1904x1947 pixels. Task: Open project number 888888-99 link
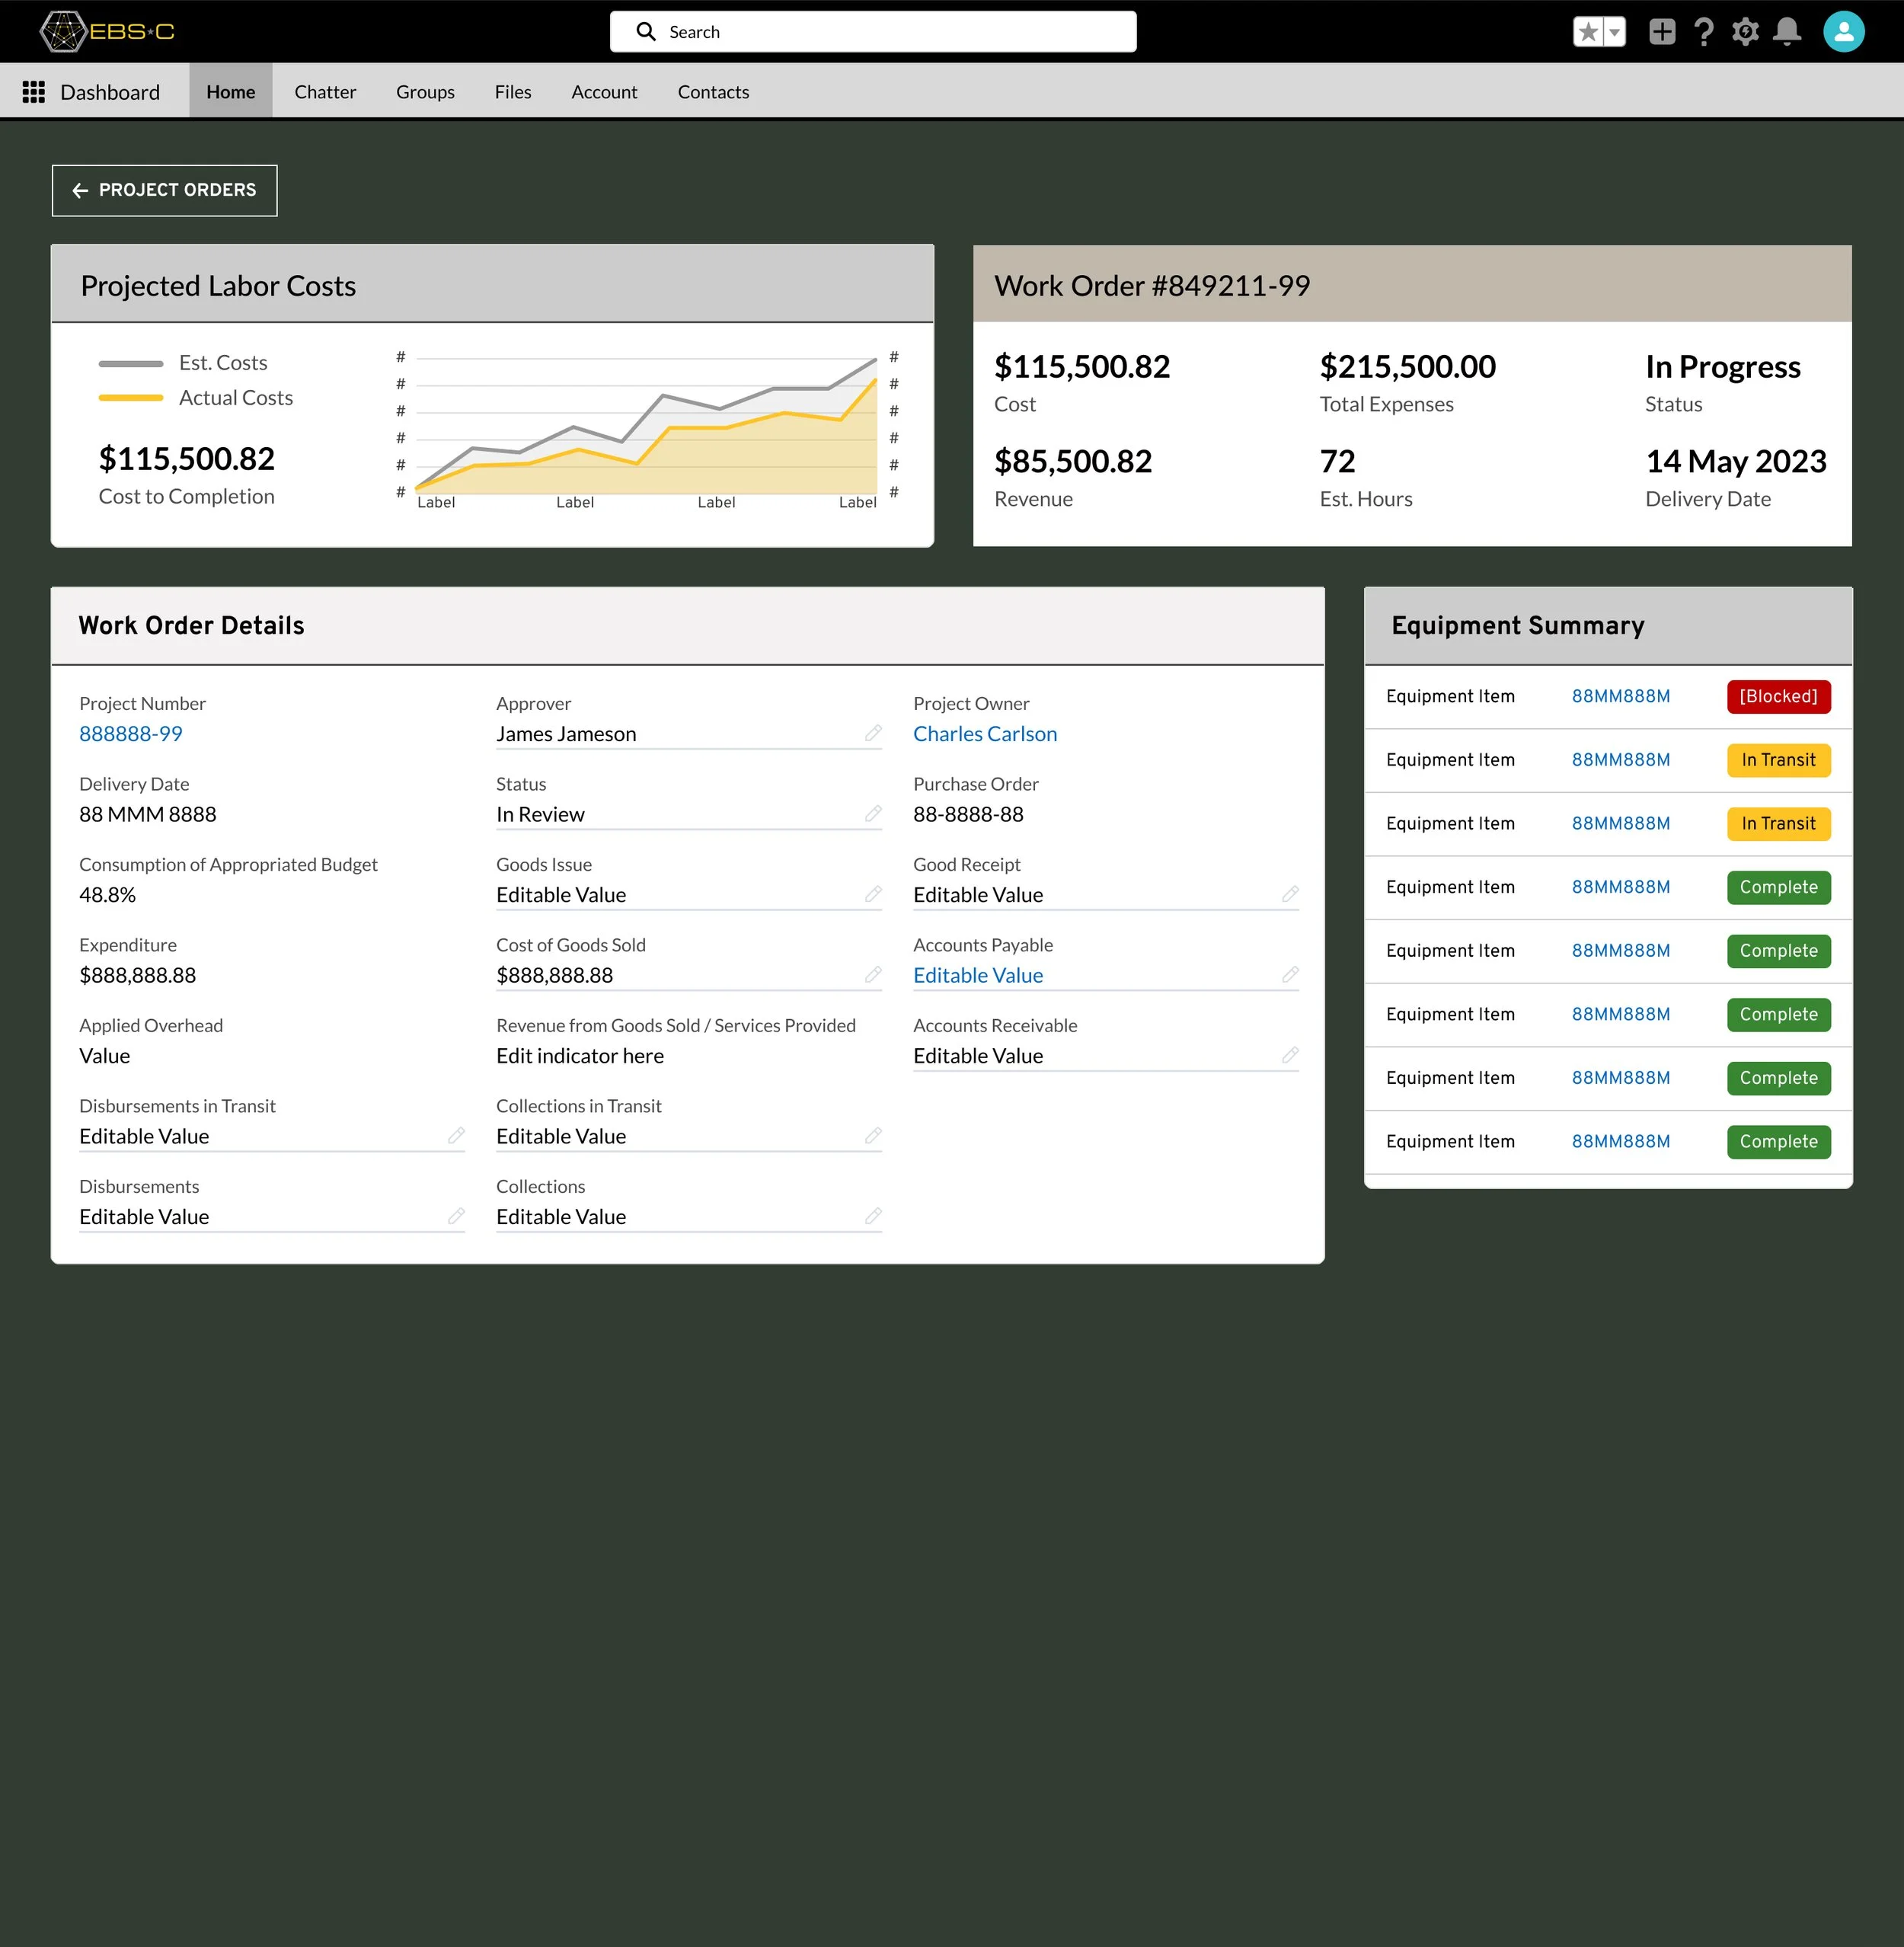point(131,733)
